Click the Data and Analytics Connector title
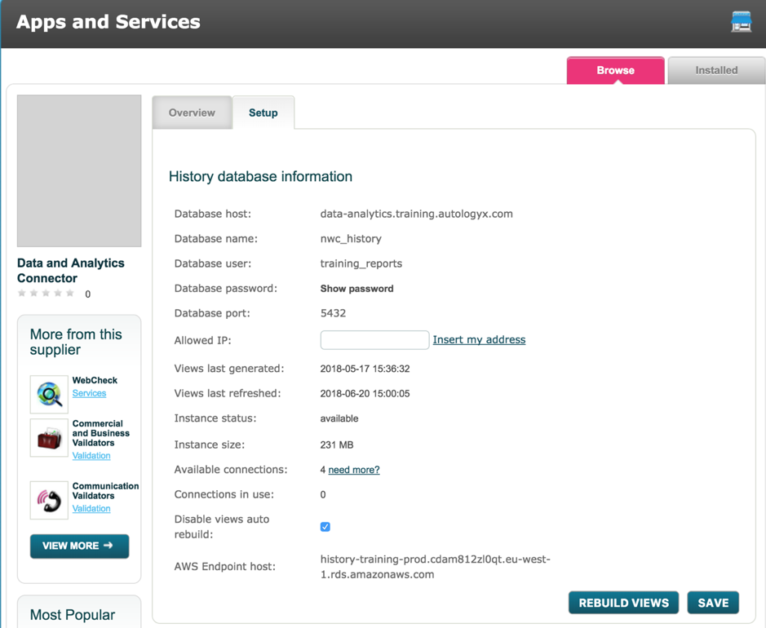This screenshot has width=766, height=628. click(x=71, y=271)
